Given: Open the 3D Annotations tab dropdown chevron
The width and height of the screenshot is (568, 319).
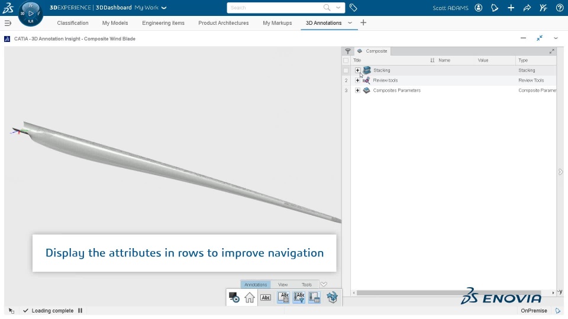Looking at the screenshot, I should pos(350,23).
